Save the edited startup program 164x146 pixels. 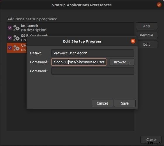(x=125, y=103)
